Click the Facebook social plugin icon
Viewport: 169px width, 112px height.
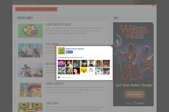click(x=59, y=77)
